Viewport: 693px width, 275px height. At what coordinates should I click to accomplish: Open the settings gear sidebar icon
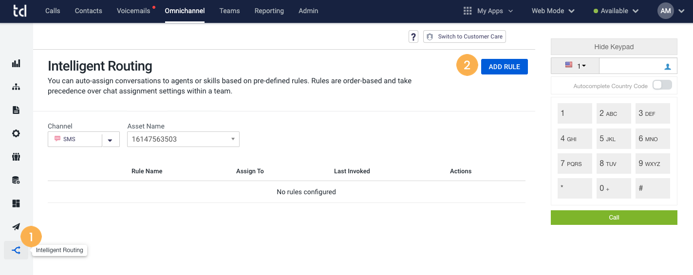tap(16, 133)
